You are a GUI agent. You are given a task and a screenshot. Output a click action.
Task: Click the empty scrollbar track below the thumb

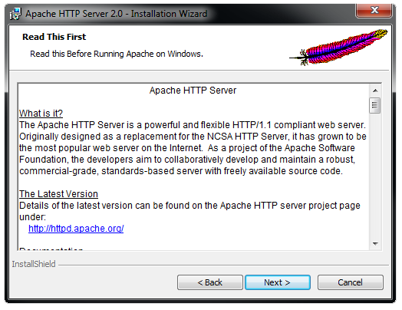[375, 176]
